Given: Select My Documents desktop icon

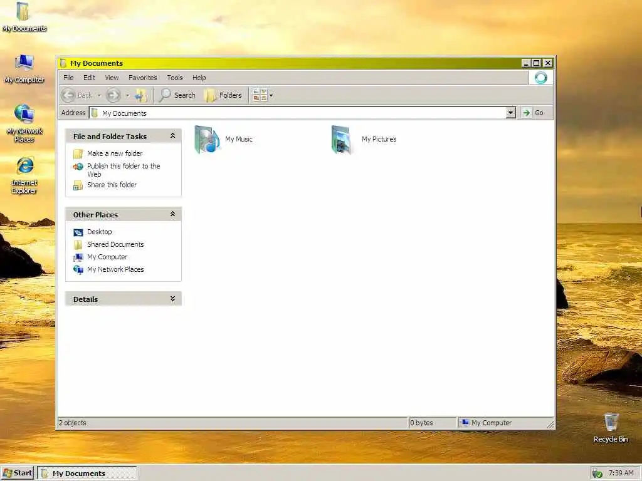Looking at the screenshot, I should click(24, 16).
